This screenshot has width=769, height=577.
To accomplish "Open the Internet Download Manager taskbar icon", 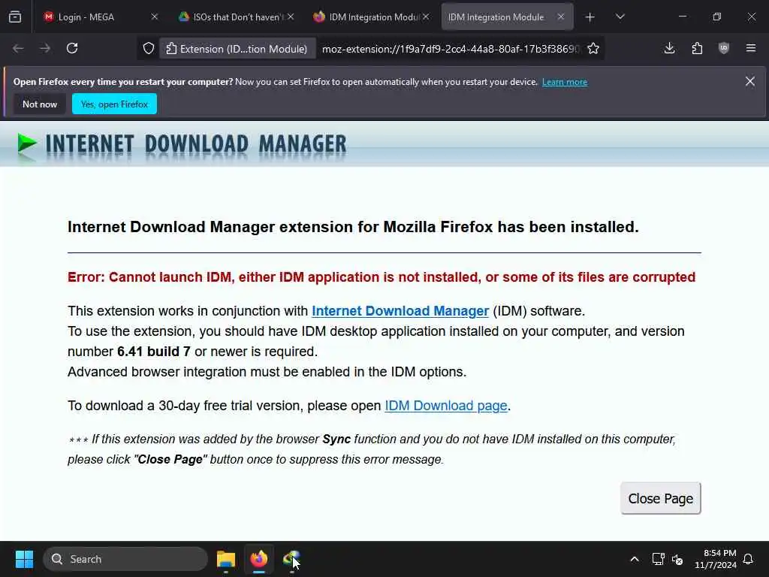I will point(292,559).
